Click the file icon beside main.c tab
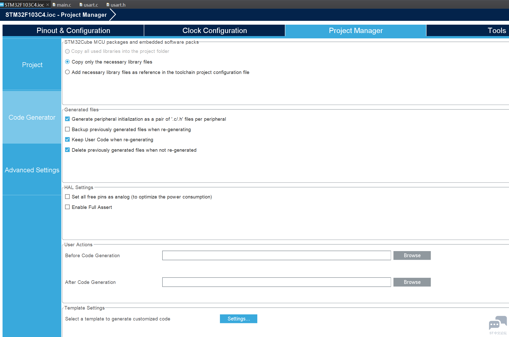 coord(54,5)
